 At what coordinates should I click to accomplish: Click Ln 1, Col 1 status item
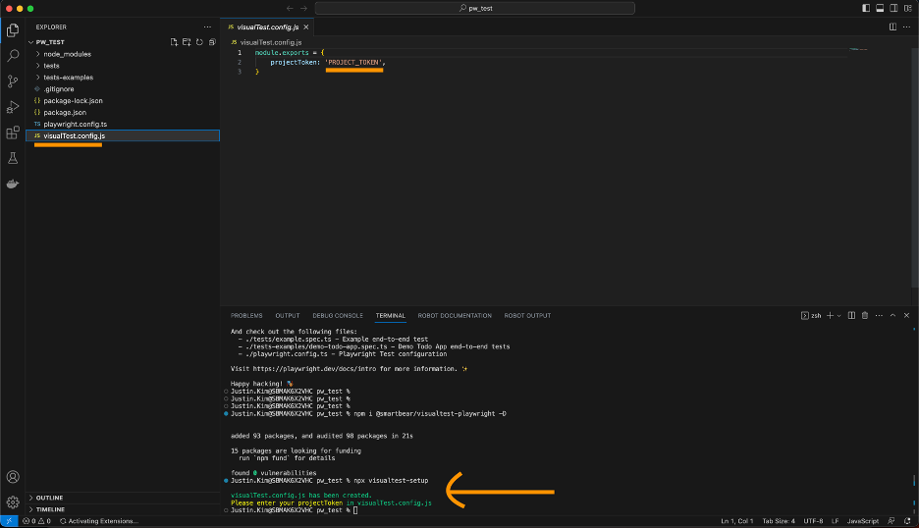tap(736, 521)
